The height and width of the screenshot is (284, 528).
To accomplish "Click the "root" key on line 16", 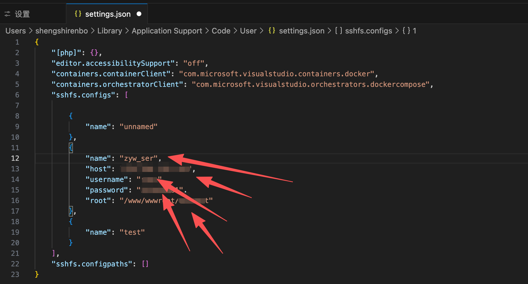I will (x=98, y=201).
